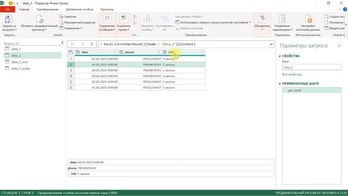This screenshot has width=348, height=196.
Task: Switch to Преобразование tab
Action: [x=47, y=9]
